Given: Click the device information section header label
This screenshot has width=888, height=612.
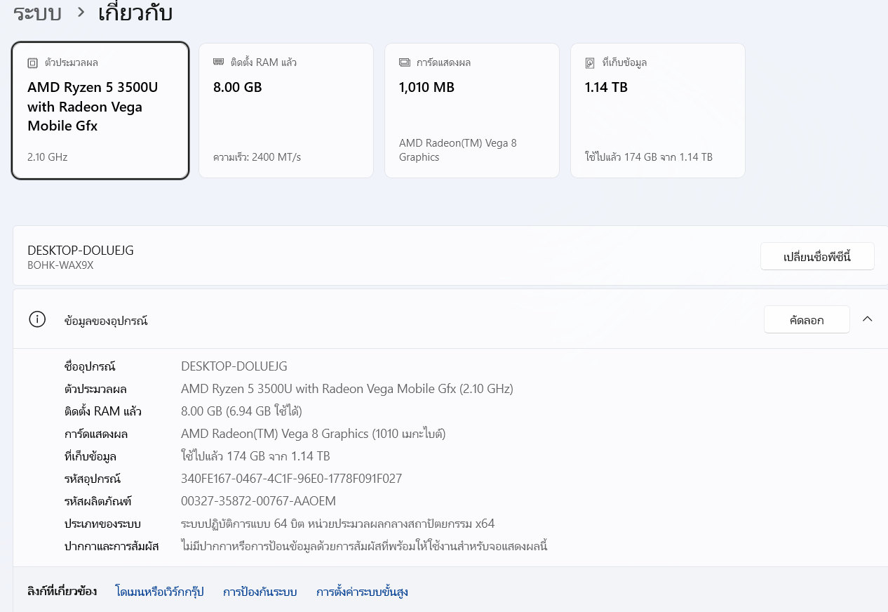Looking at the screenshot, I should click(x=106, y=321).
